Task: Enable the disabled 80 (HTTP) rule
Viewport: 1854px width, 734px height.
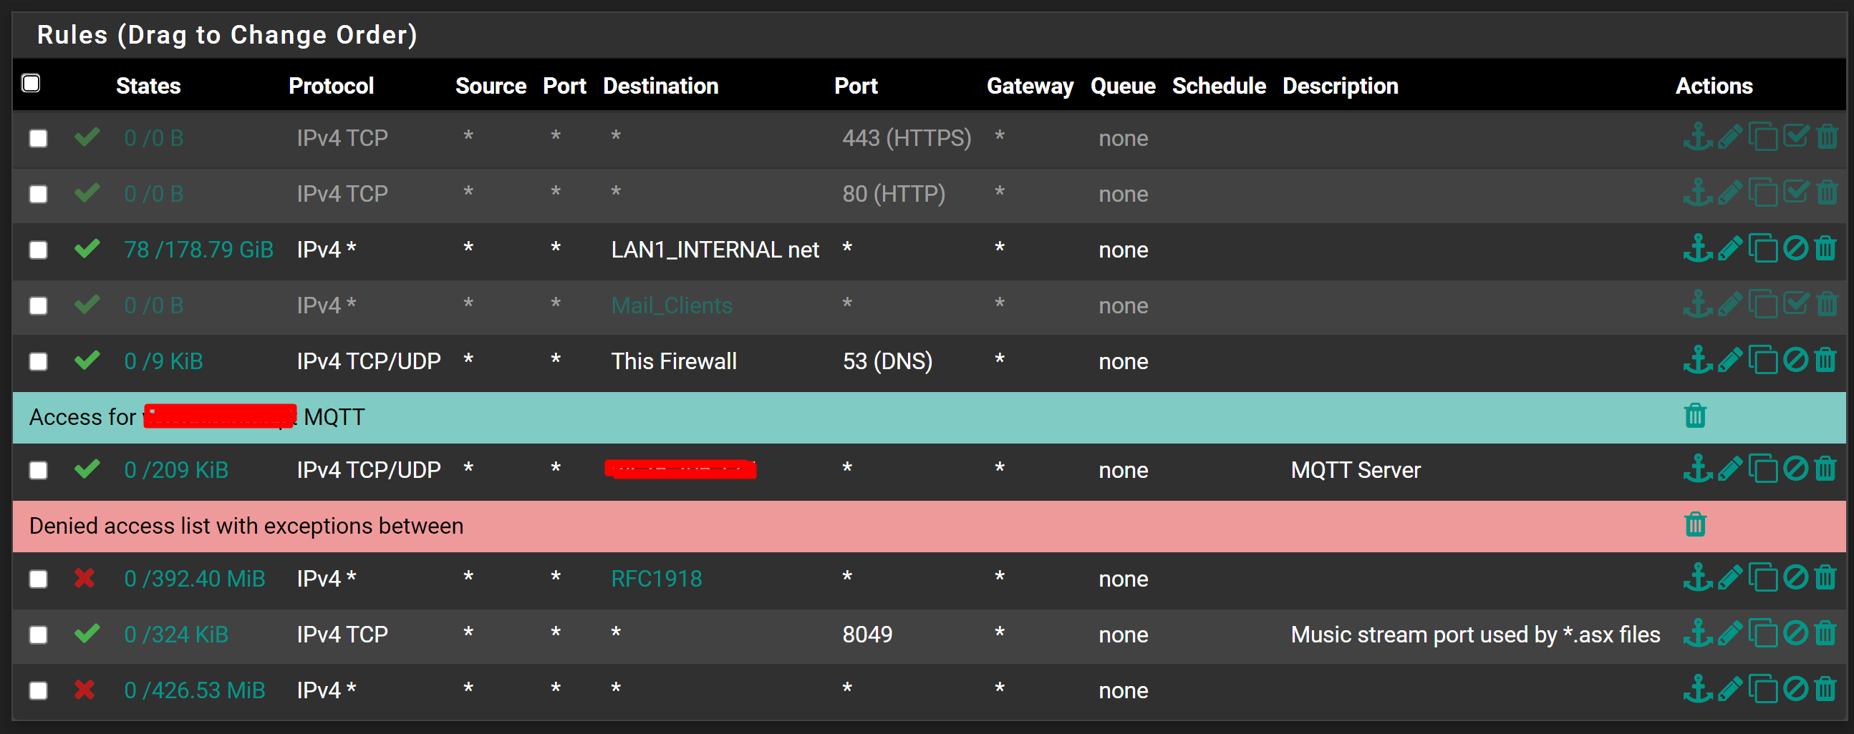Action: pos(1795,192)
